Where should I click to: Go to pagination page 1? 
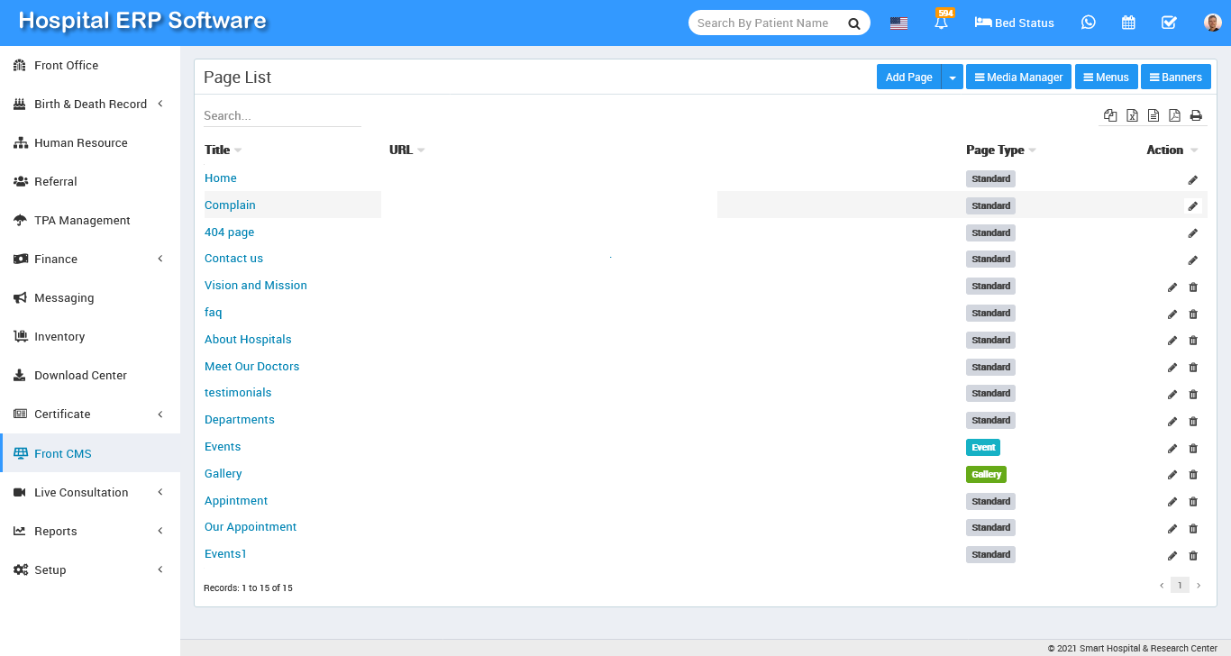point(1180,585)
